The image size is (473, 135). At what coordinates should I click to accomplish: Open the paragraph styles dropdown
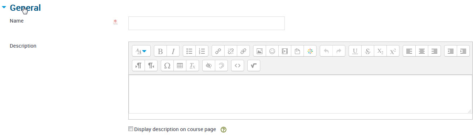(x=141, y=51)
